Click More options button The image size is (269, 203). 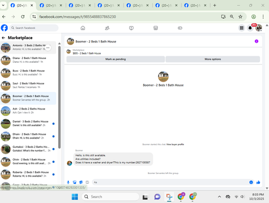coord(213,59)
